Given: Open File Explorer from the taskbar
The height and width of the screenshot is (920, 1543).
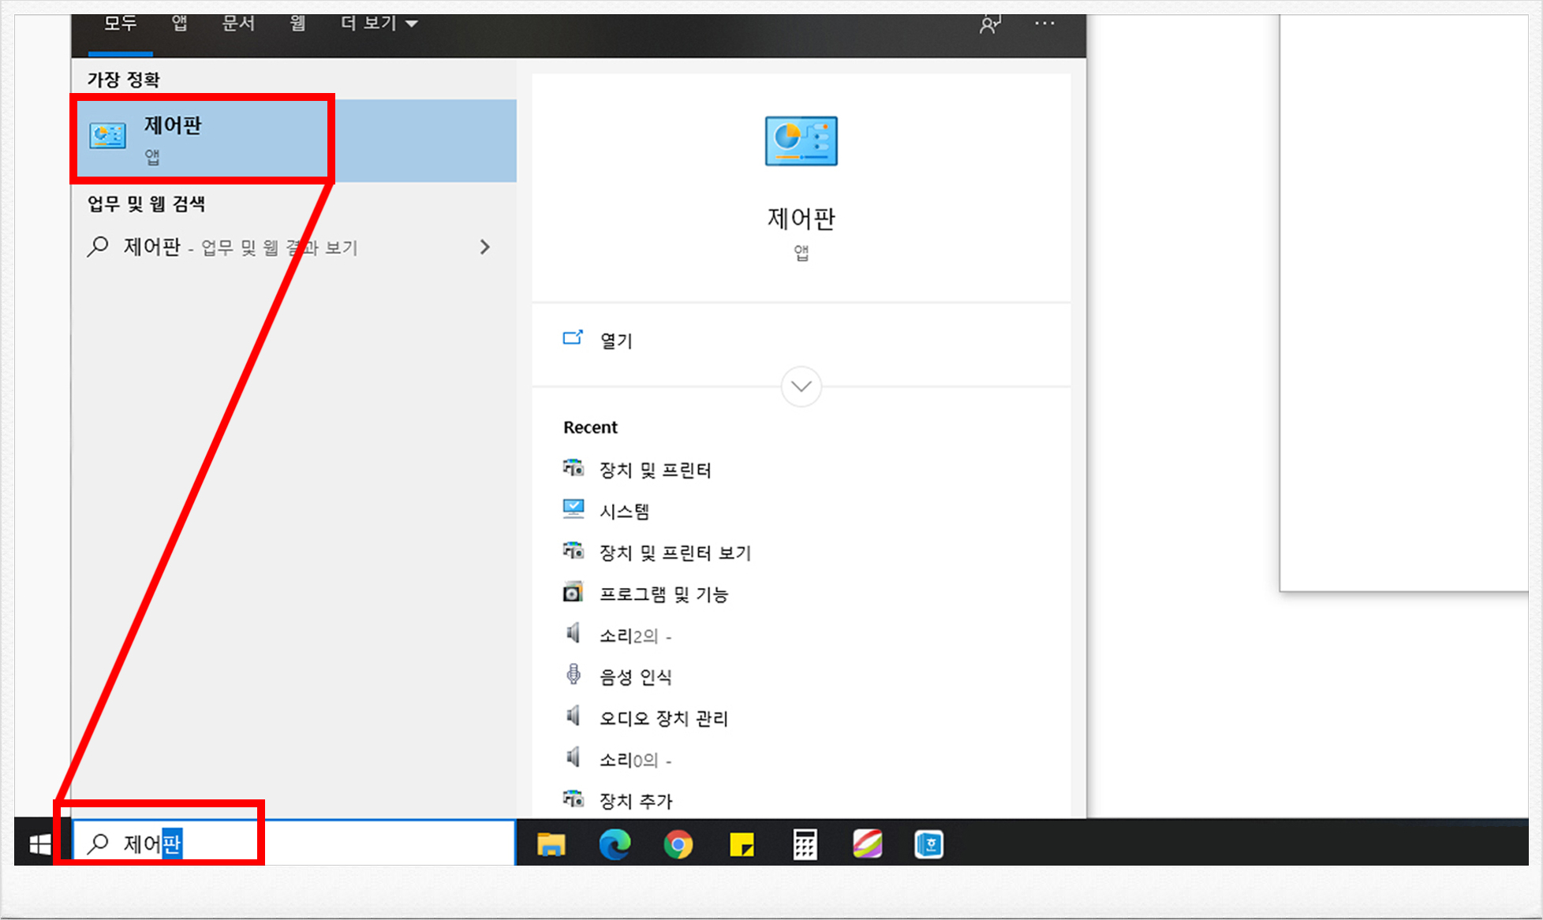Looking at the screenshot, I should pos(551,844).
